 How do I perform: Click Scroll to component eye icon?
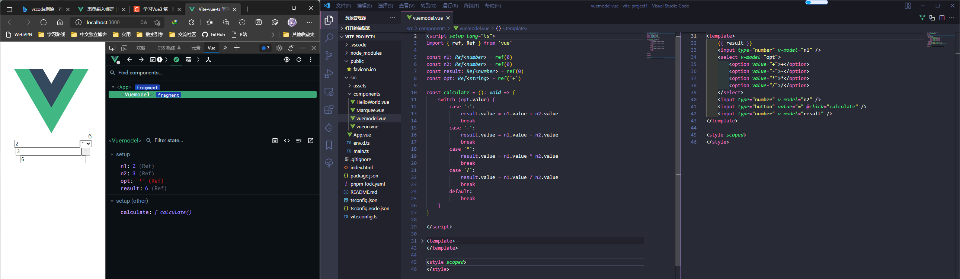point(275,141)
